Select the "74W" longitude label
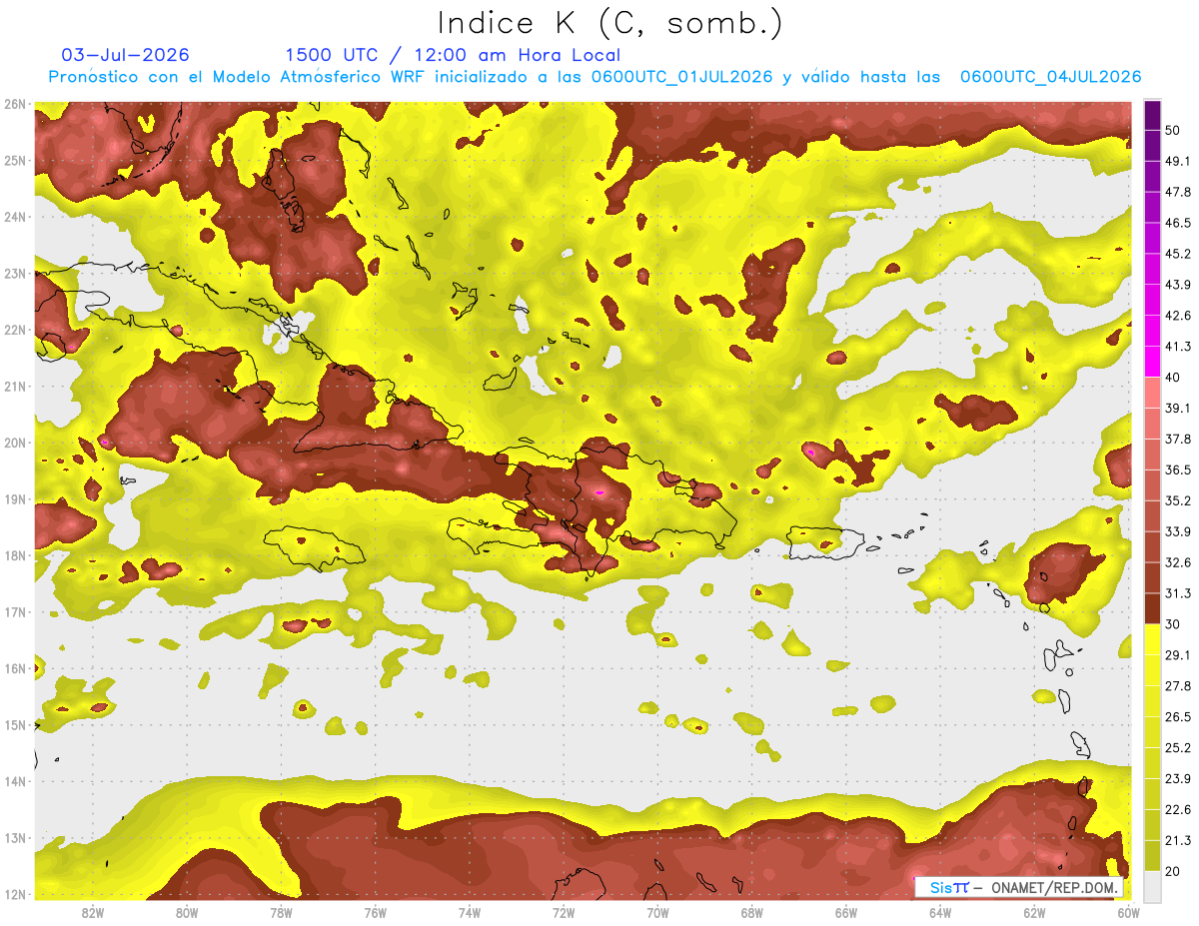1199x926 pixels. click(x=469, y=912)
